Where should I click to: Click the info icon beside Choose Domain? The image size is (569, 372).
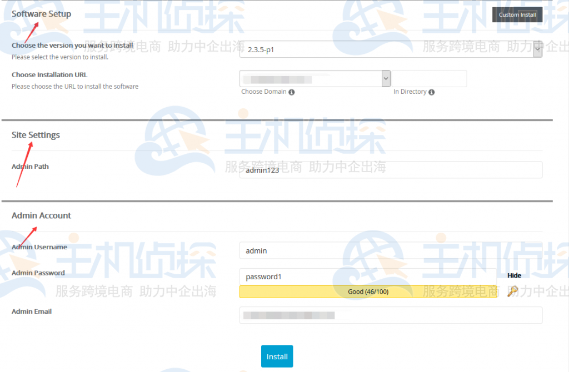click(292, 92)
